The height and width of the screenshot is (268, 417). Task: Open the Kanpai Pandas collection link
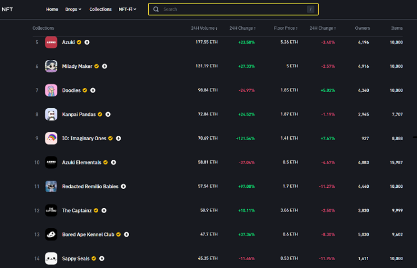point(79,114)
